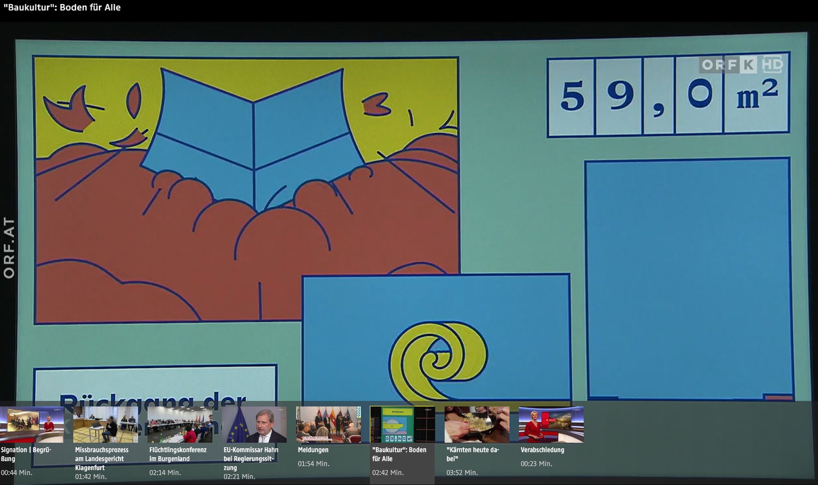Click the 'Kärnten heute dabei' title text

pos(472,454)
